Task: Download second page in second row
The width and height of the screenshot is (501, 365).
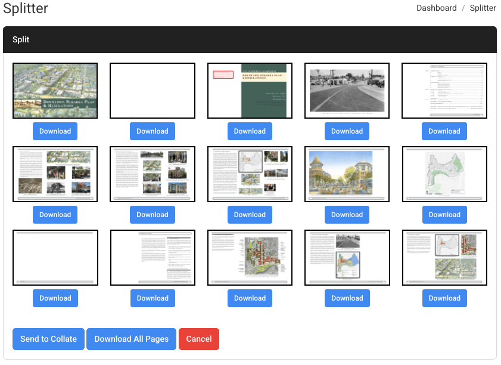Action: click(153, 215)
